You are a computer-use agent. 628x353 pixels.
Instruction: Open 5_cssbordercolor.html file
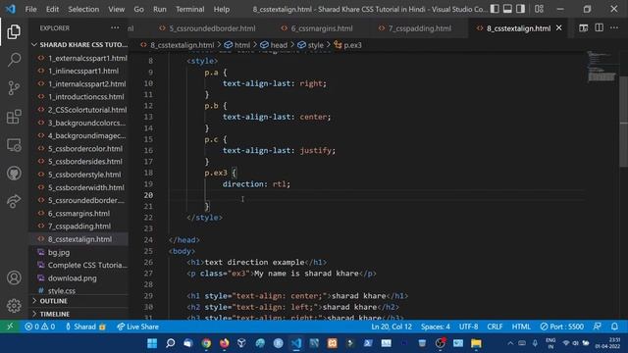tap(79, 148)
